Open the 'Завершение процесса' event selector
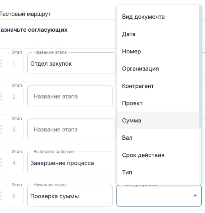Viewport: 205px width, 213px height. point(72,162)
